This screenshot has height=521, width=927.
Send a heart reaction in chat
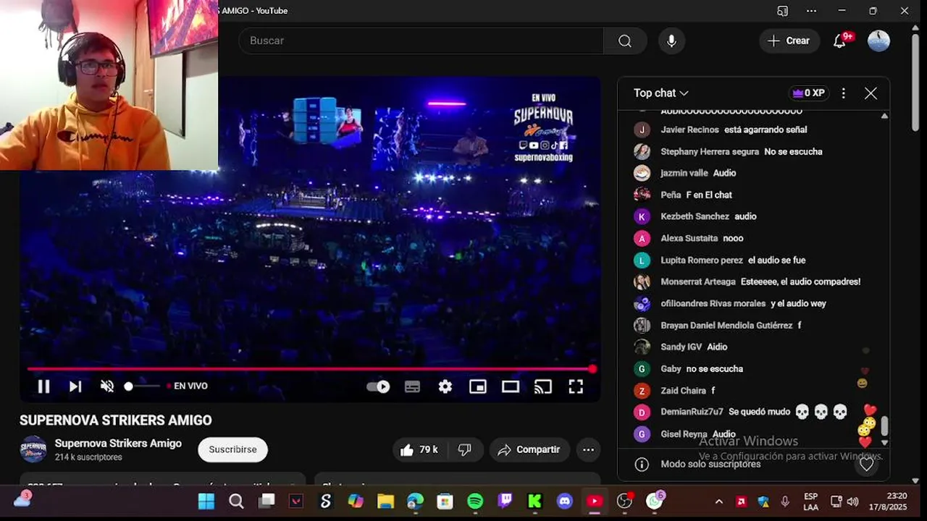867,464
